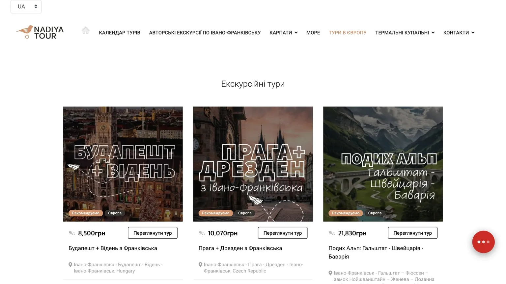This screenshot has width=506, height=284.
Task: Click Європа tag on Прага card
Action: tap(245, 213)
